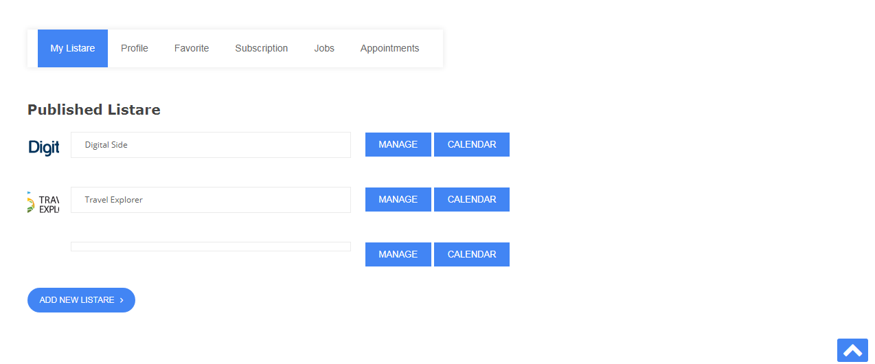Click the Travel Explorer logo thumbnail

43,202
